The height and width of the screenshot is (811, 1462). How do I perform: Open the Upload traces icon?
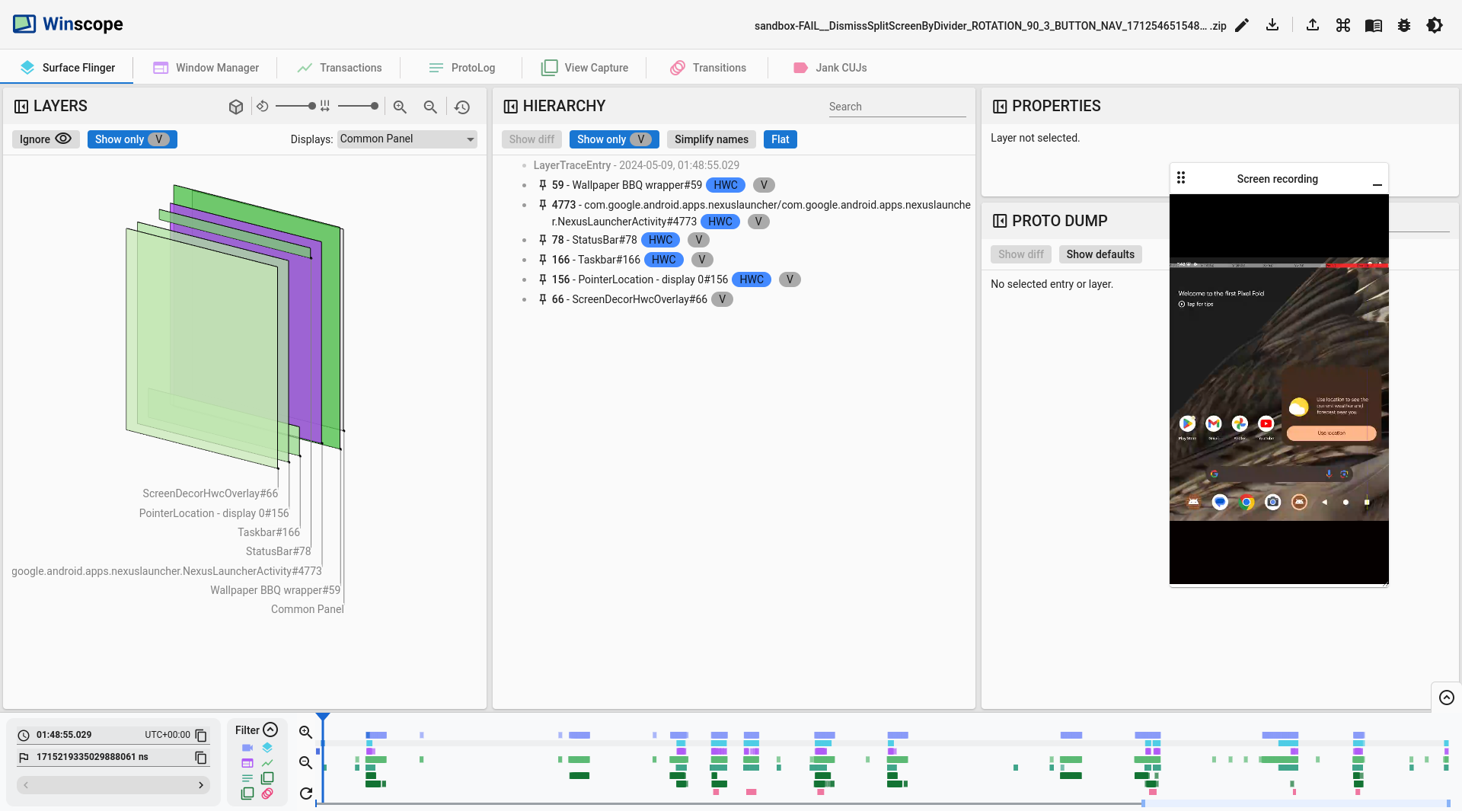tap(1312, 25)
